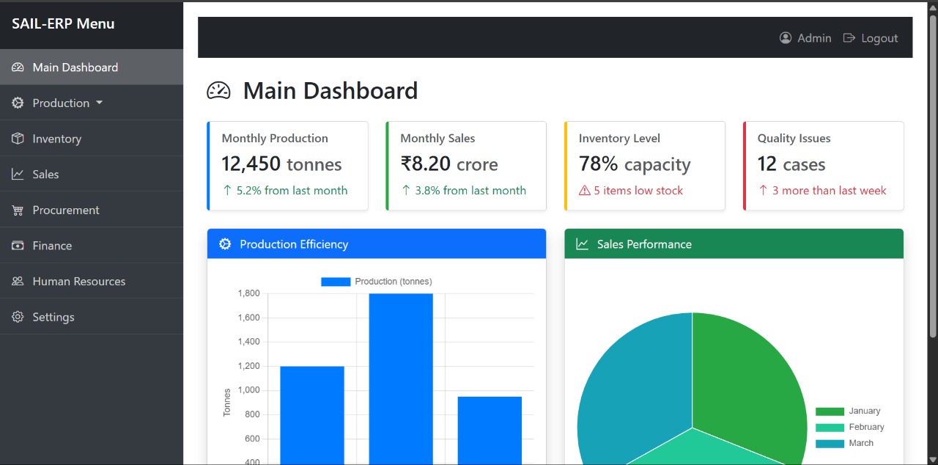Click the '5 items low stock' text
938x465 pixels.
[638, 191]
